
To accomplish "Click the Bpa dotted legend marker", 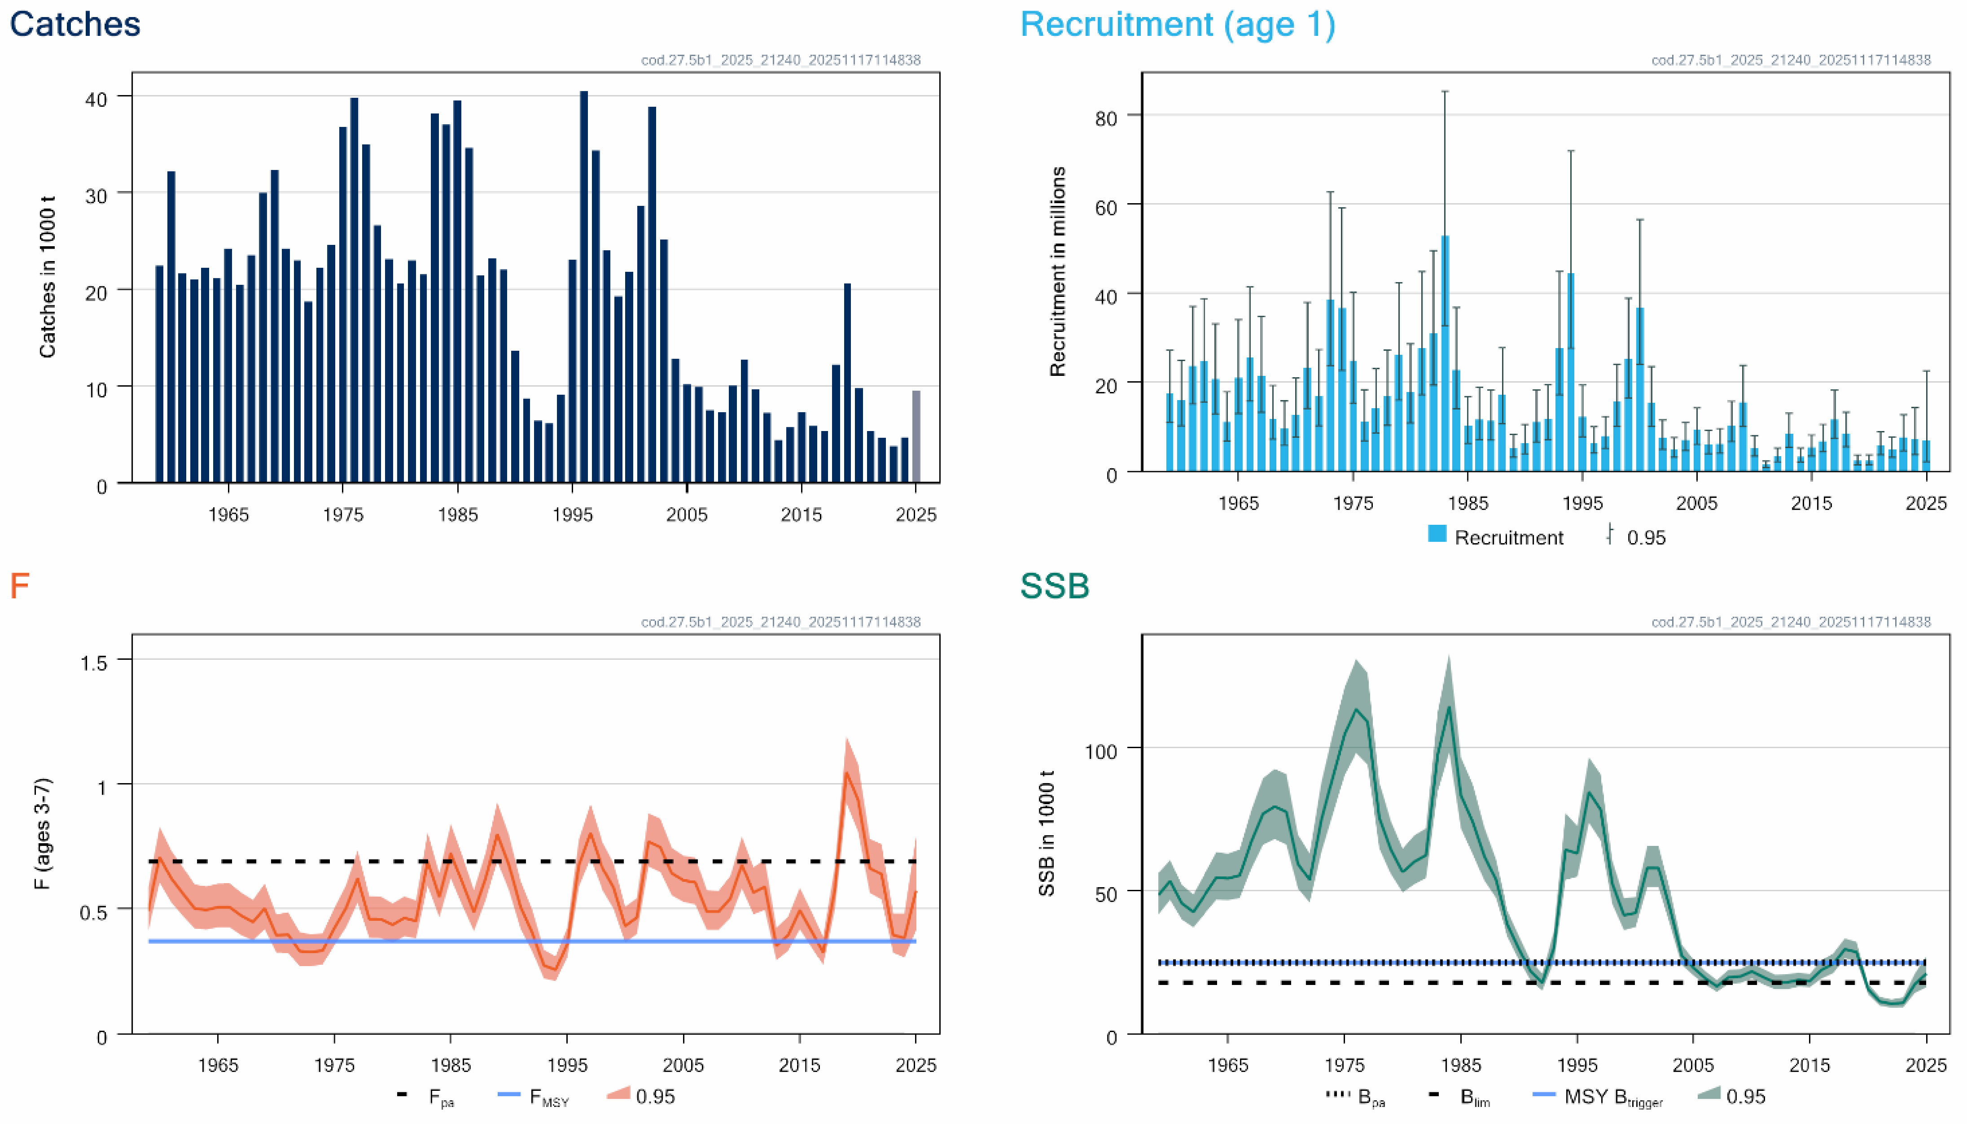I will click(x=1338, y=1095).
